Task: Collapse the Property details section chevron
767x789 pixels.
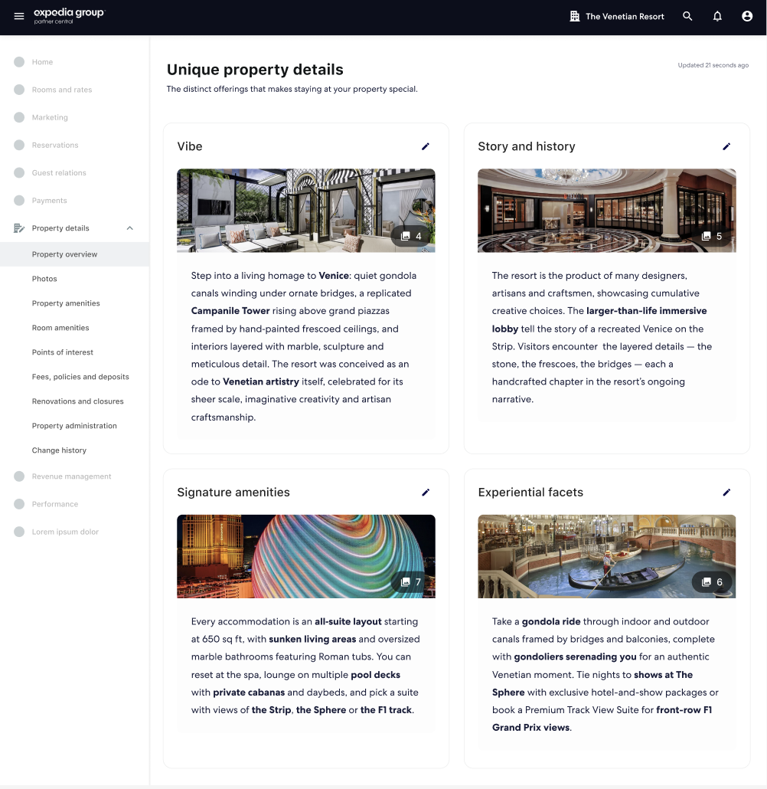Action: coord(130,228)
